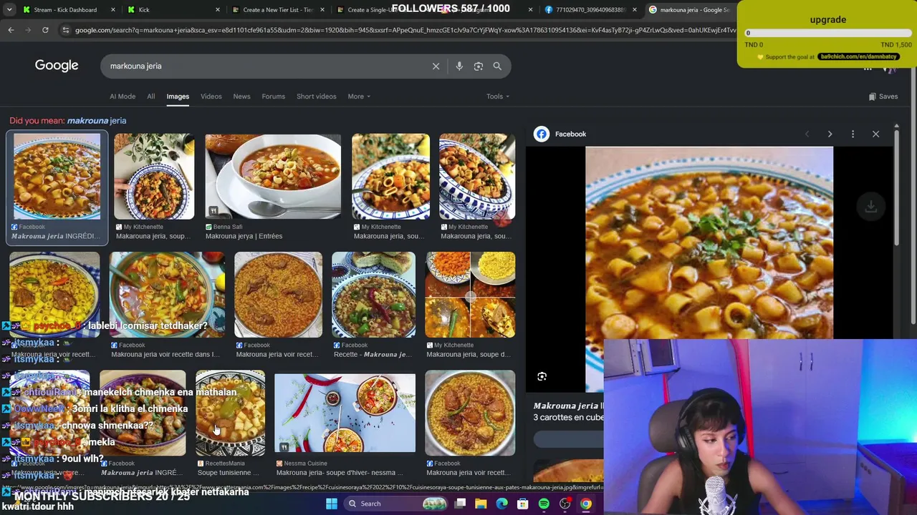
Task: Open Google apps grid
Action: tap(868, 69)
